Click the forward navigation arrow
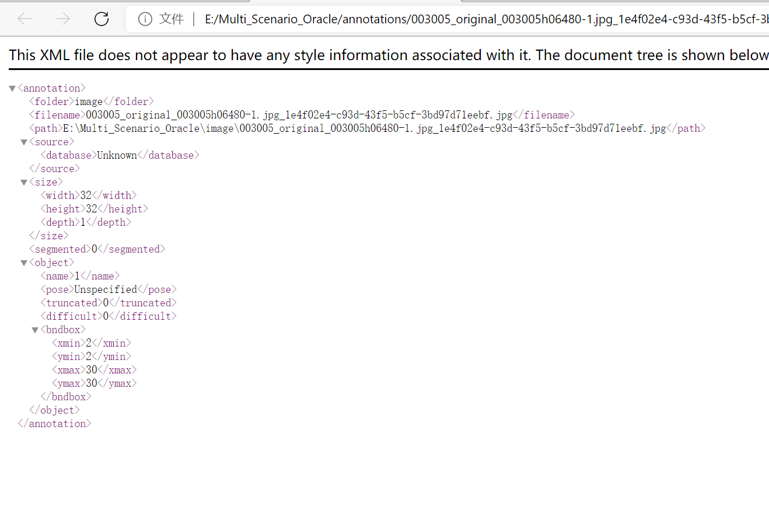 click(62, 19)
